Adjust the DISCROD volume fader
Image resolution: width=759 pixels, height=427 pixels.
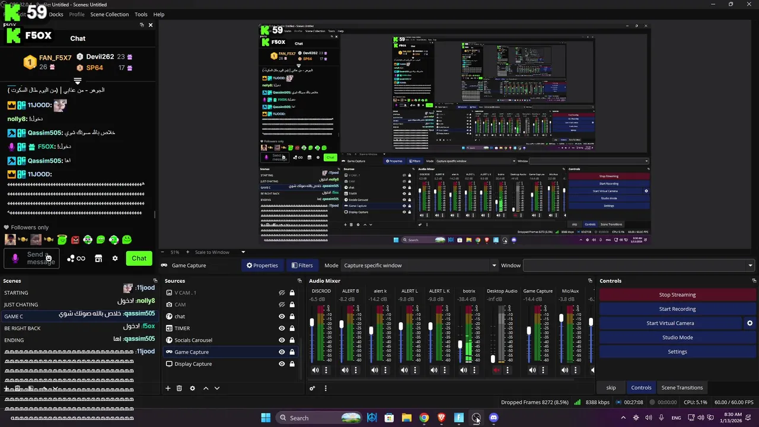[x=312, y=323]
